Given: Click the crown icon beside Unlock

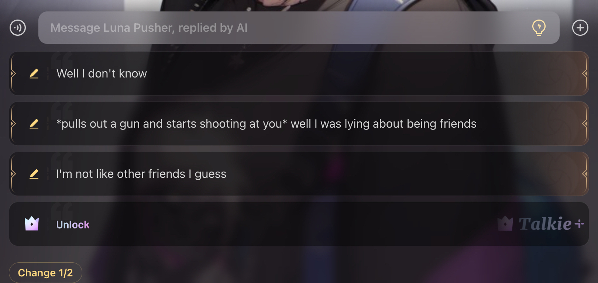Looking at the screenshot, I should (32, 224).
